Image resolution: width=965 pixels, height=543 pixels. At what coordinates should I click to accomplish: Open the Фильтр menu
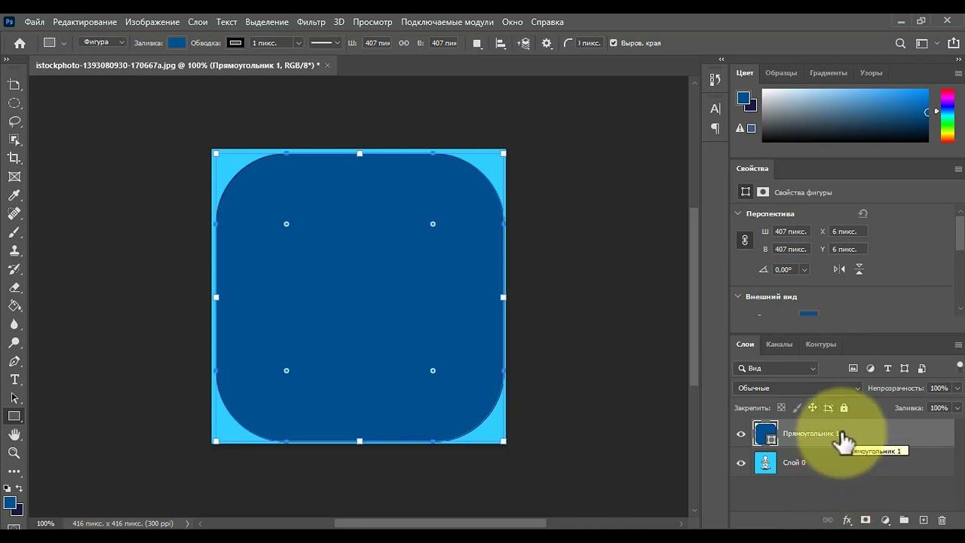coord(311,22)
